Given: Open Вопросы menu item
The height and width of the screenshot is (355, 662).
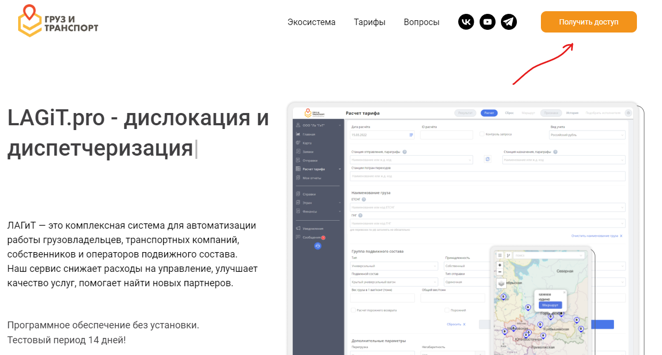Looking at the screenshot, I should tap(421, 22).
